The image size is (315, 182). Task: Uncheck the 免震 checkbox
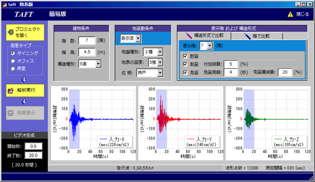click(x=185, y=73)
